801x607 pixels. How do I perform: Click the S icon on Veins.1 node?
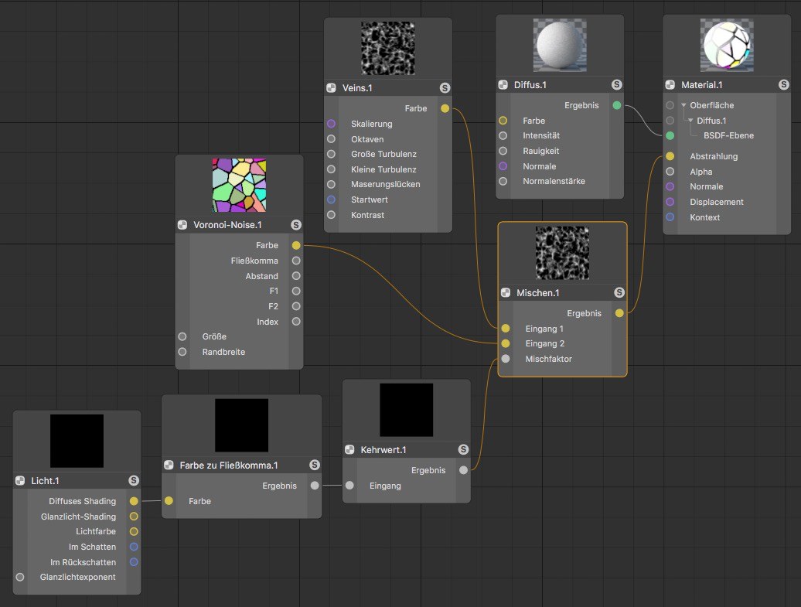pos(445,88)
